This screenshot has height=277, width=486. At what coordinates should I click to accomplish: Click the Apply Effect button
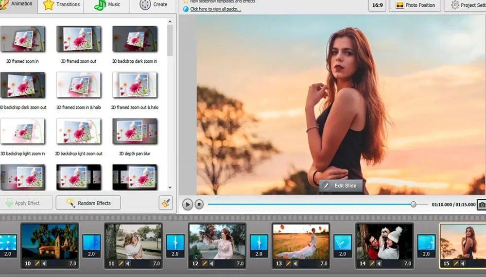tap(26, 203)
